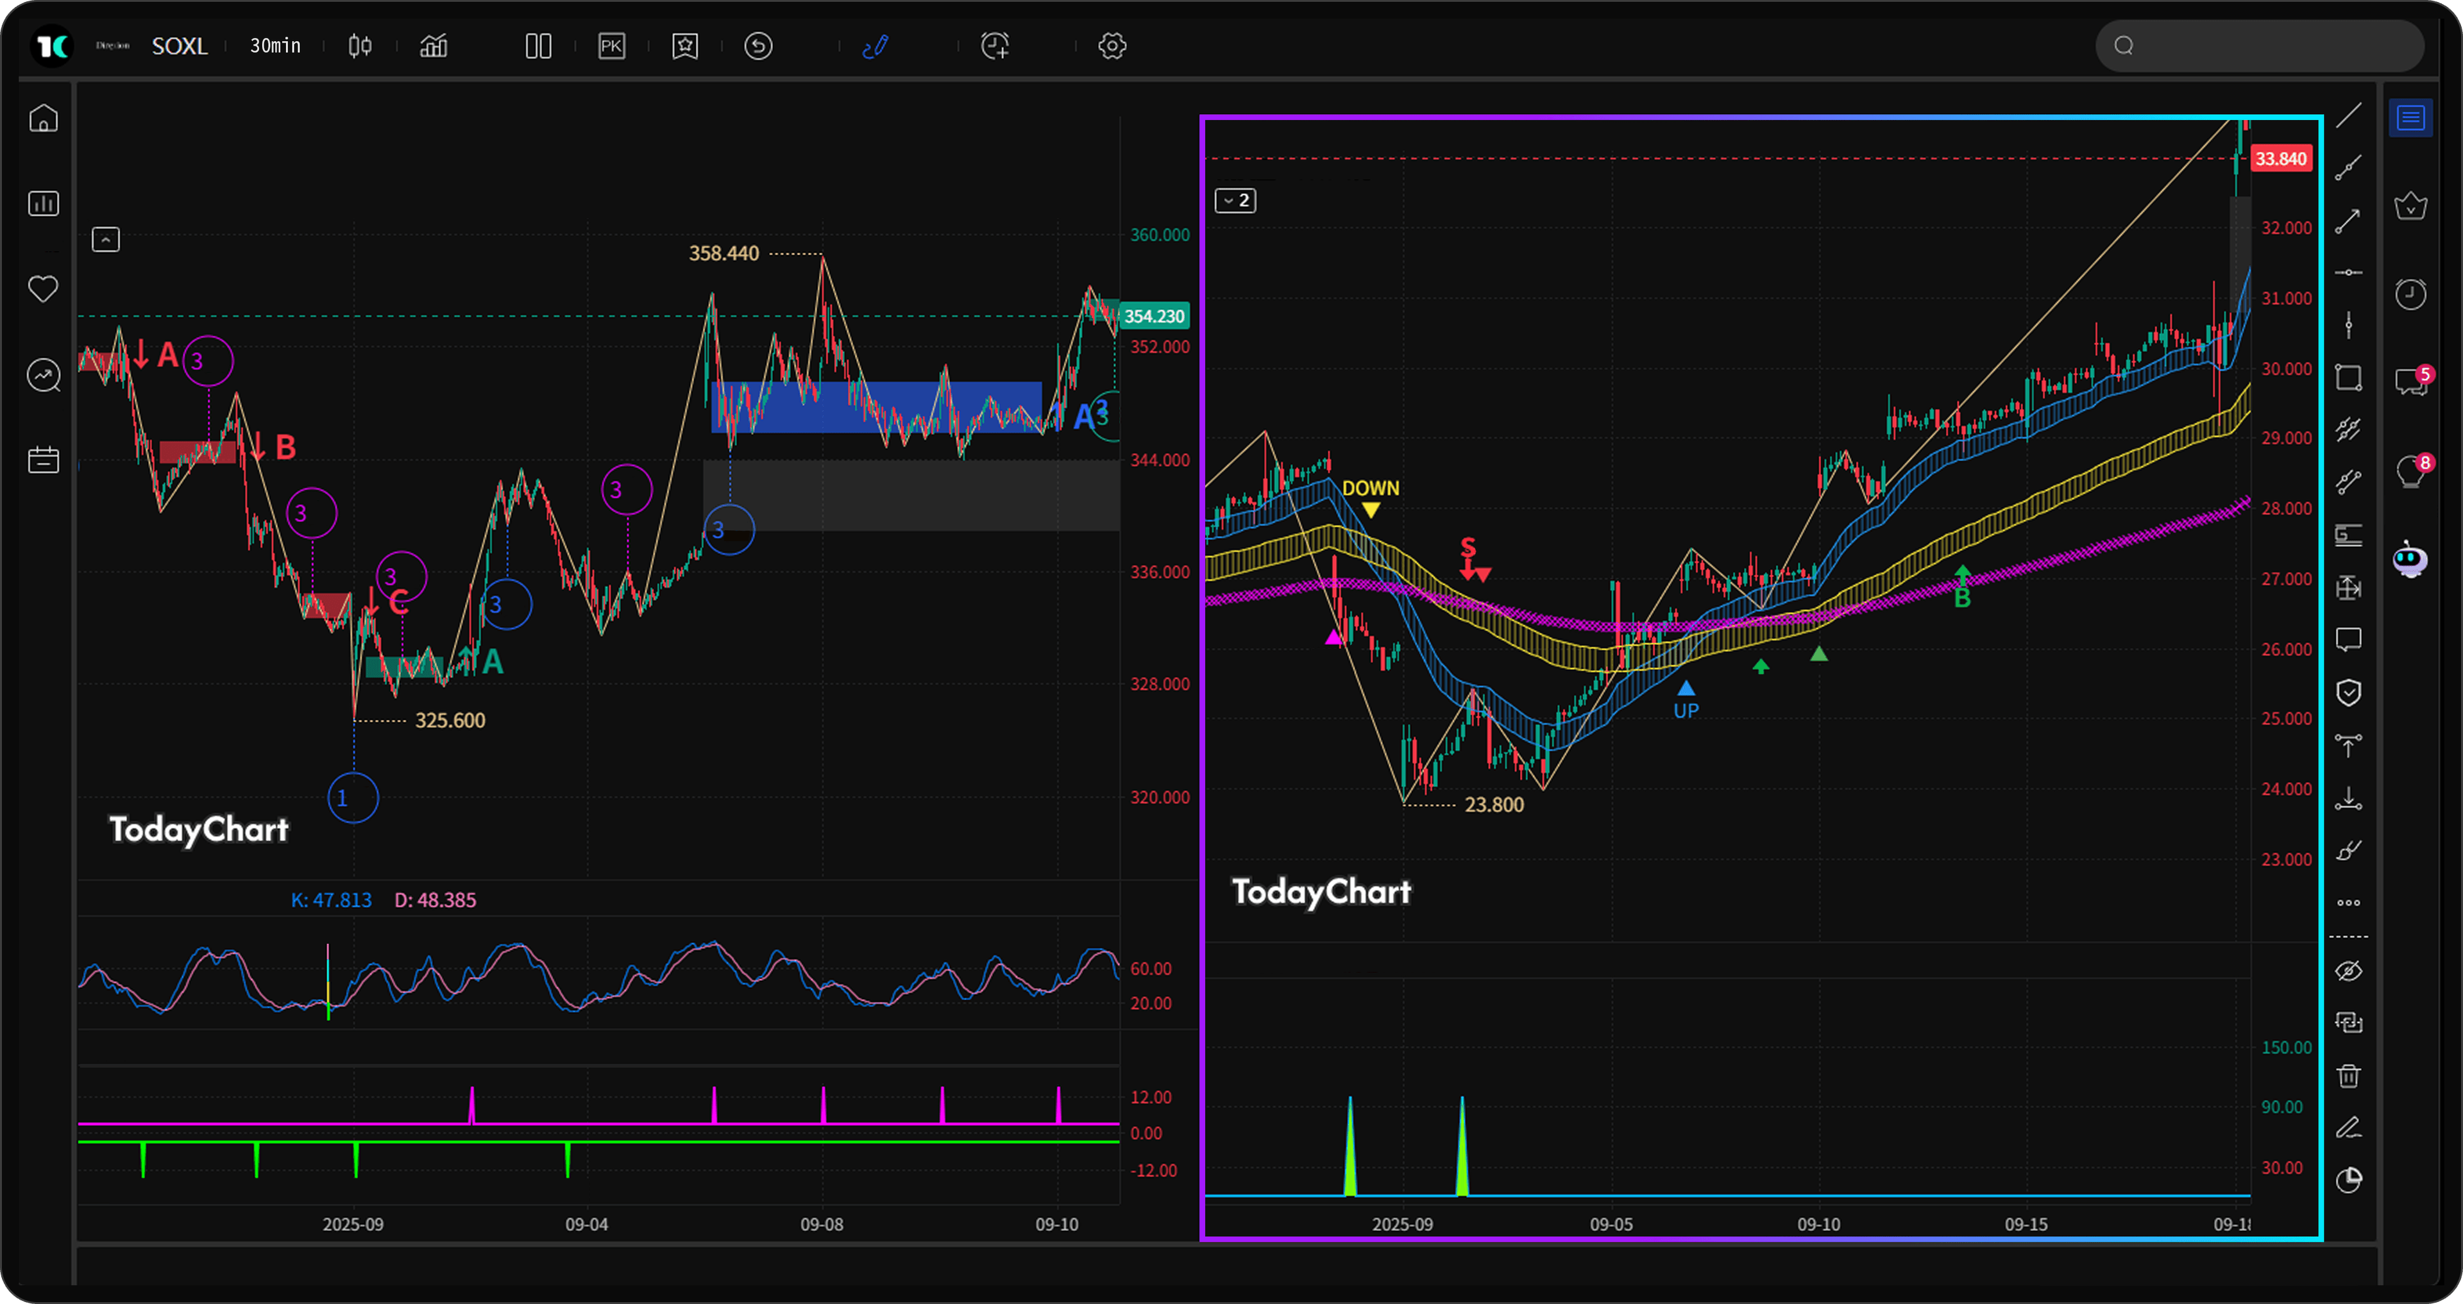Viewport: 2463px width, 1304px height.
Task: Select the rectangle drawing tool
Action: click(2349, 378)
